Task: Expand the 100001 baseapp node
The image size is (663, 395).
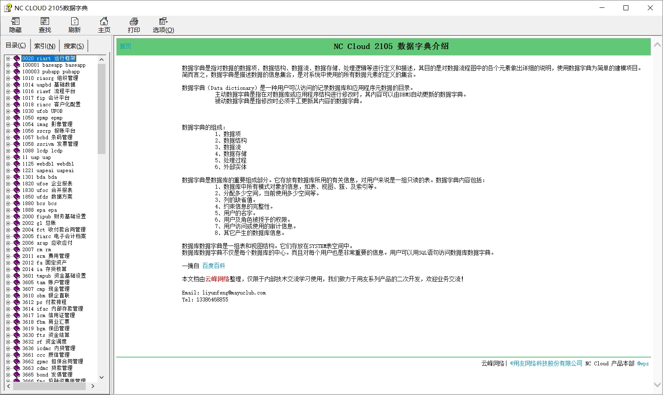Action: [9, 65]
